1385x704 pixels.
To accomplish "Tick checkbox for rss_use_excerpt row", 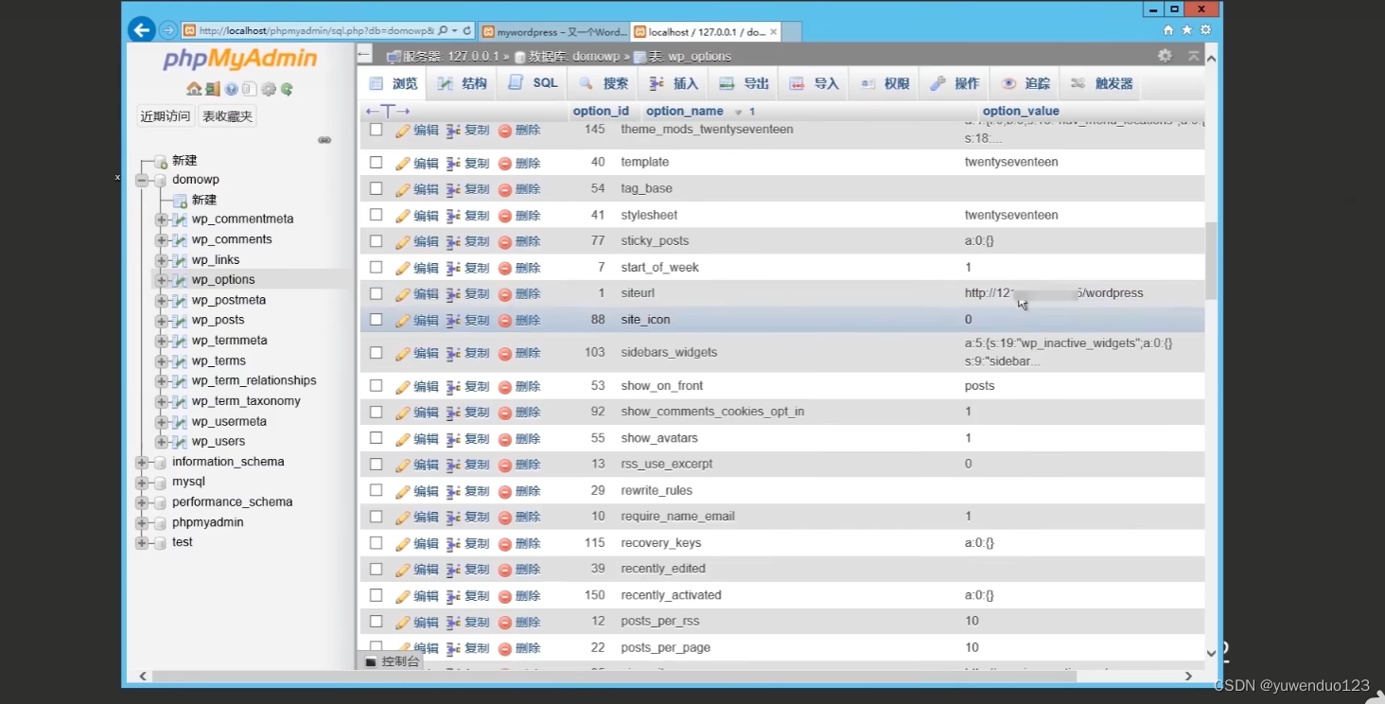I will click(376, 464).
